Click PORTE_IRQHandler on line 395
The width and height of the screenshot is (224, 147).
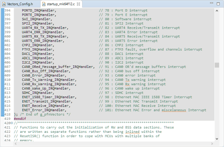(x=38, y=15)
